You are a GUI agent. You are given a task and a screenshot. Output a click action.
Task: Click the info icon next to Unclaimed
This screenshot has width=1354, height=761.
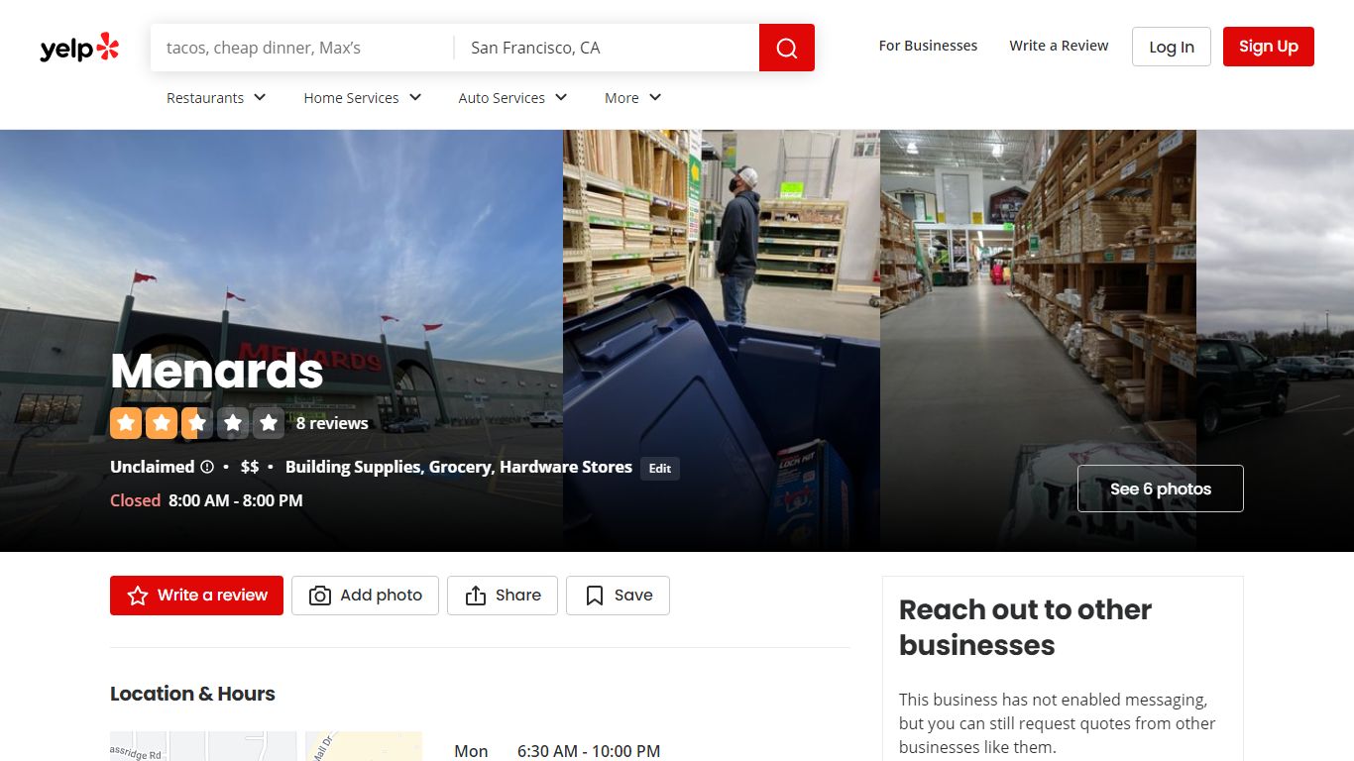click(x=207, y=467)
